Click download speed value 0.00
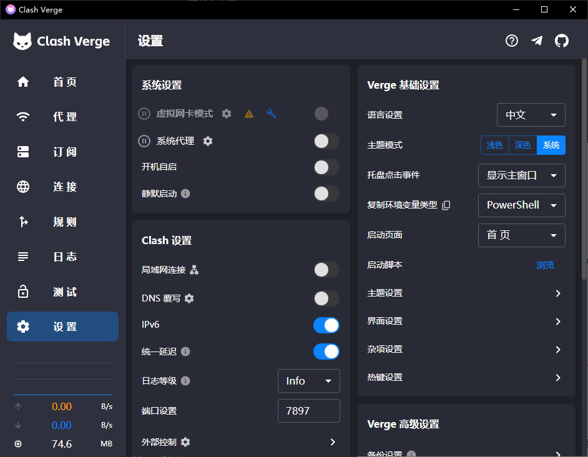The width and height of the screenshot is (588, 457). (x=62, y=425)
